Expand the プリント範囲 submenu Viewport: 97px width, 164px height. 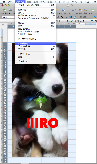pyautogui.click(x=54, y=46)
